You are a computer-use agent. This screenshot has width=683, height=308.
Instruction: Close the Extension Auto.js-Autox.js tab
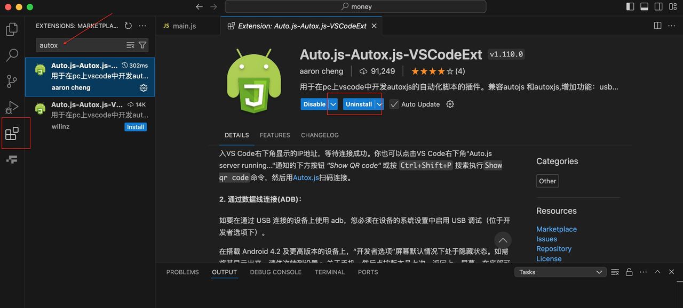(374, 26)
